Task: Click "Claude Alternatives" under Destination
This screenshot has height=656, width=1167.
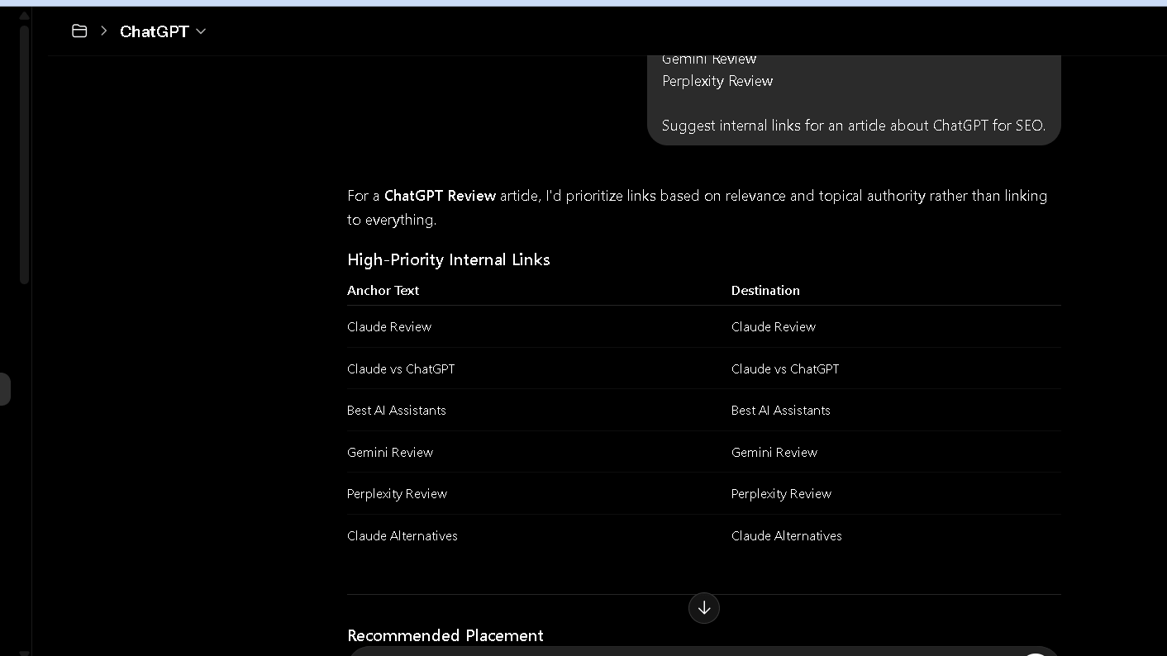Action: 787,535
